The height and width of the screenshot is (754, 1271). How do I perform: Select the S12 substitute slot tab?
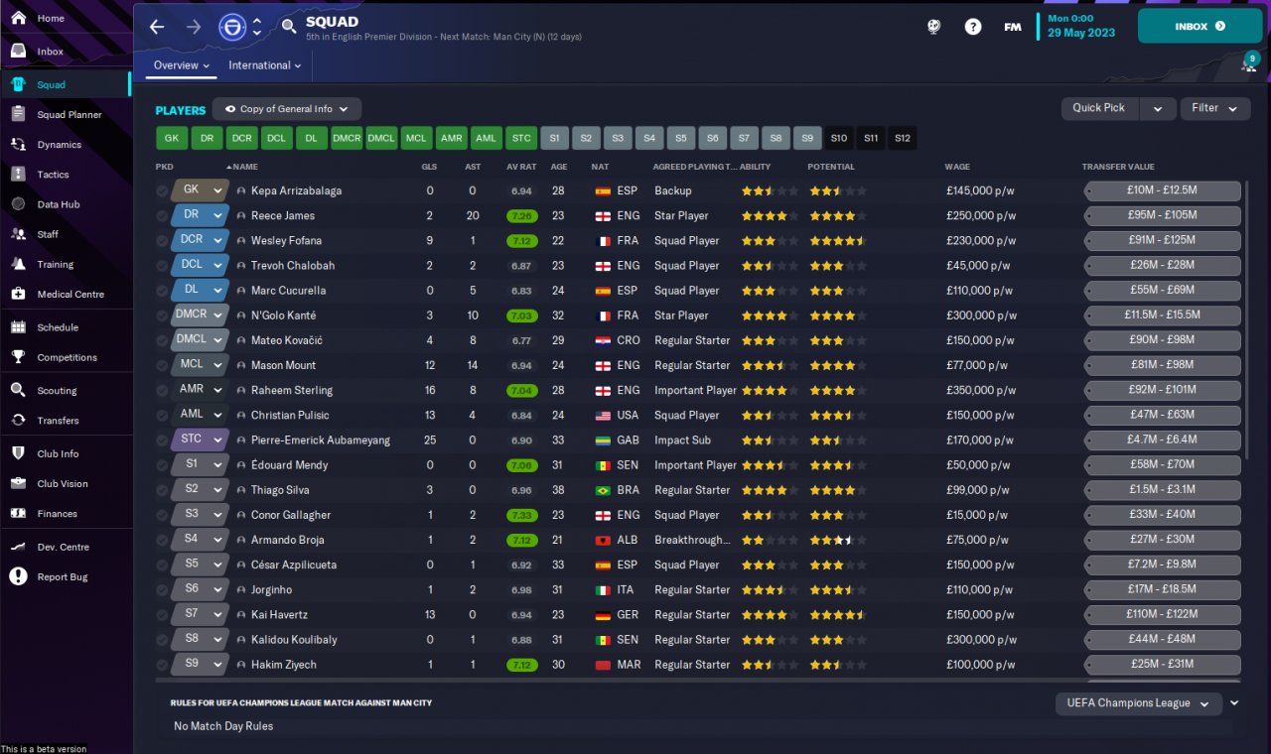click(x=903, y=138)
